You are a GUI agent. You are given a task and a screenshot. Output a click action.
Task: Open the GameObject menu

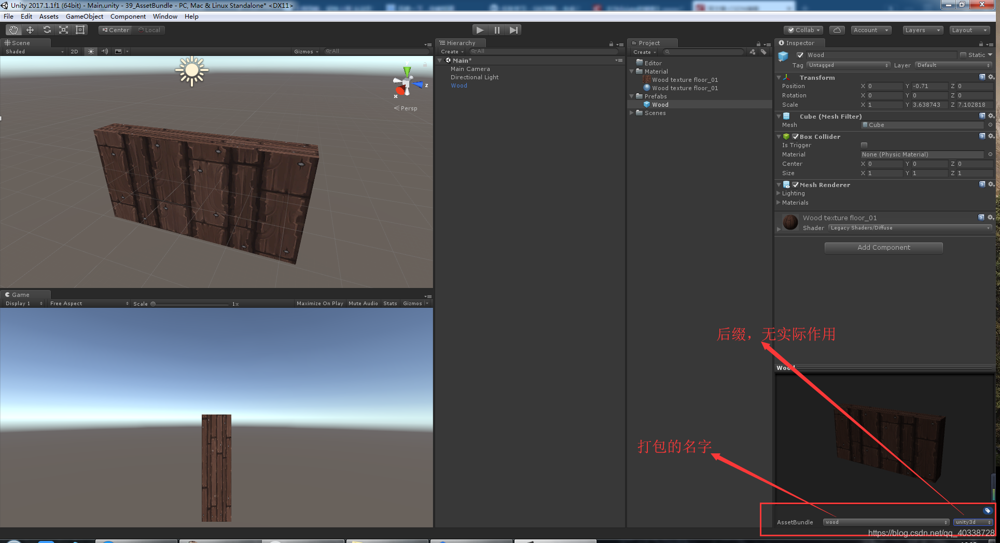tap(85, 16)
